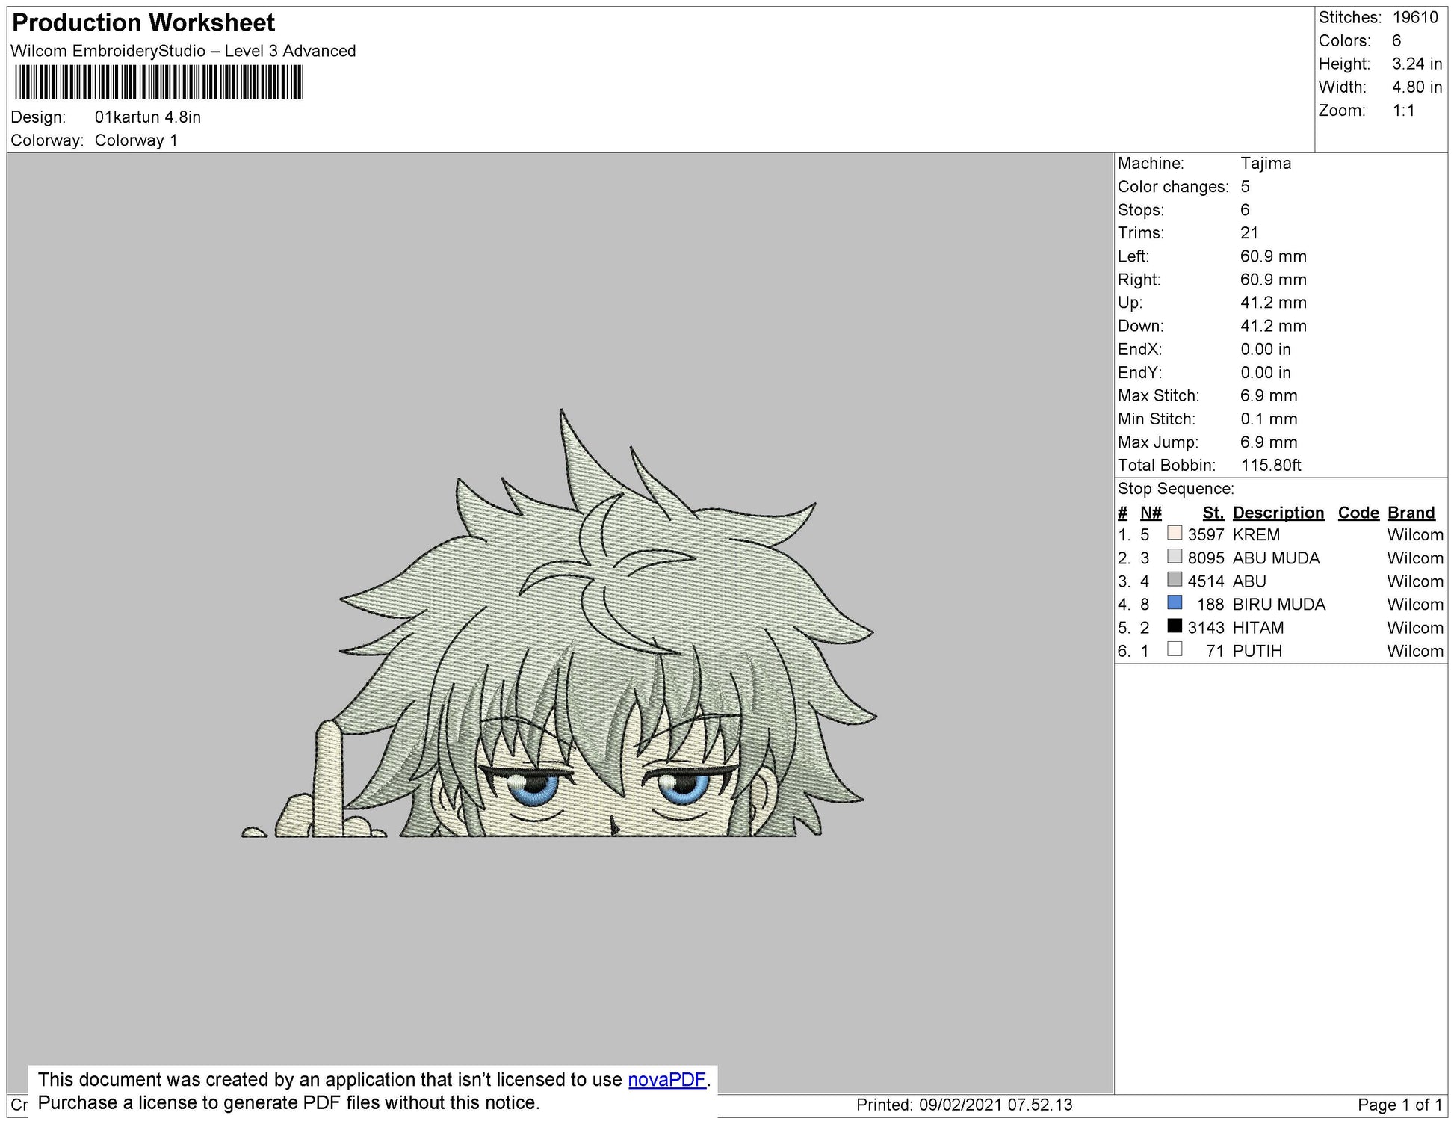Click the Printed date 09/02/2021
The image size is (1454, 1124).
pyautogui.click(x=959, y=1105)
